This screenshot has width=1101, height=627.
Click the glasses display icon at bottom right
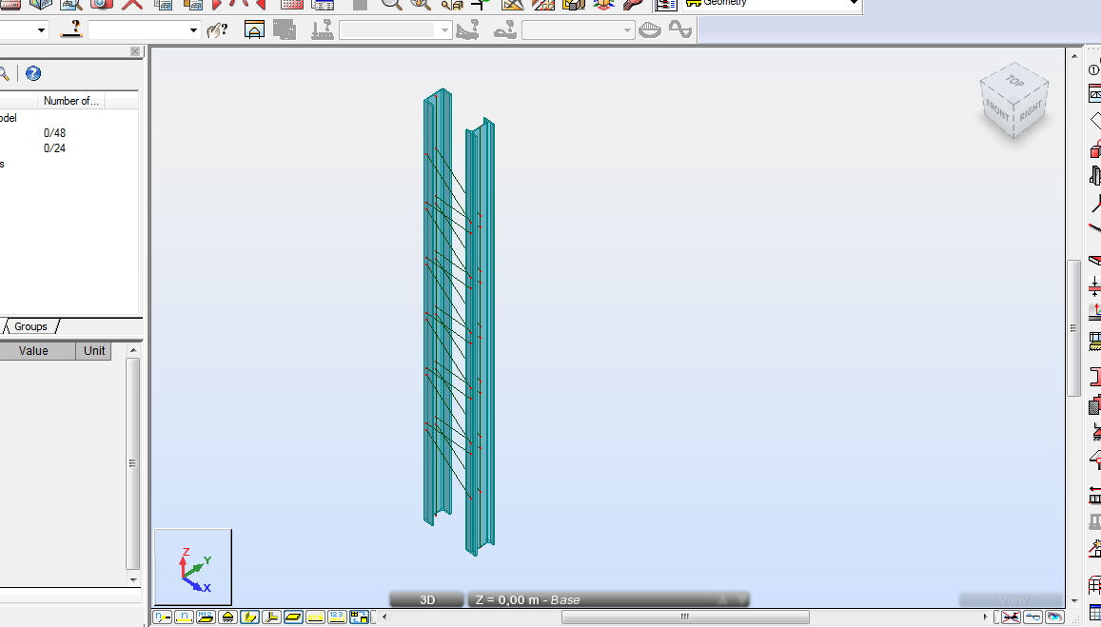1032,617
